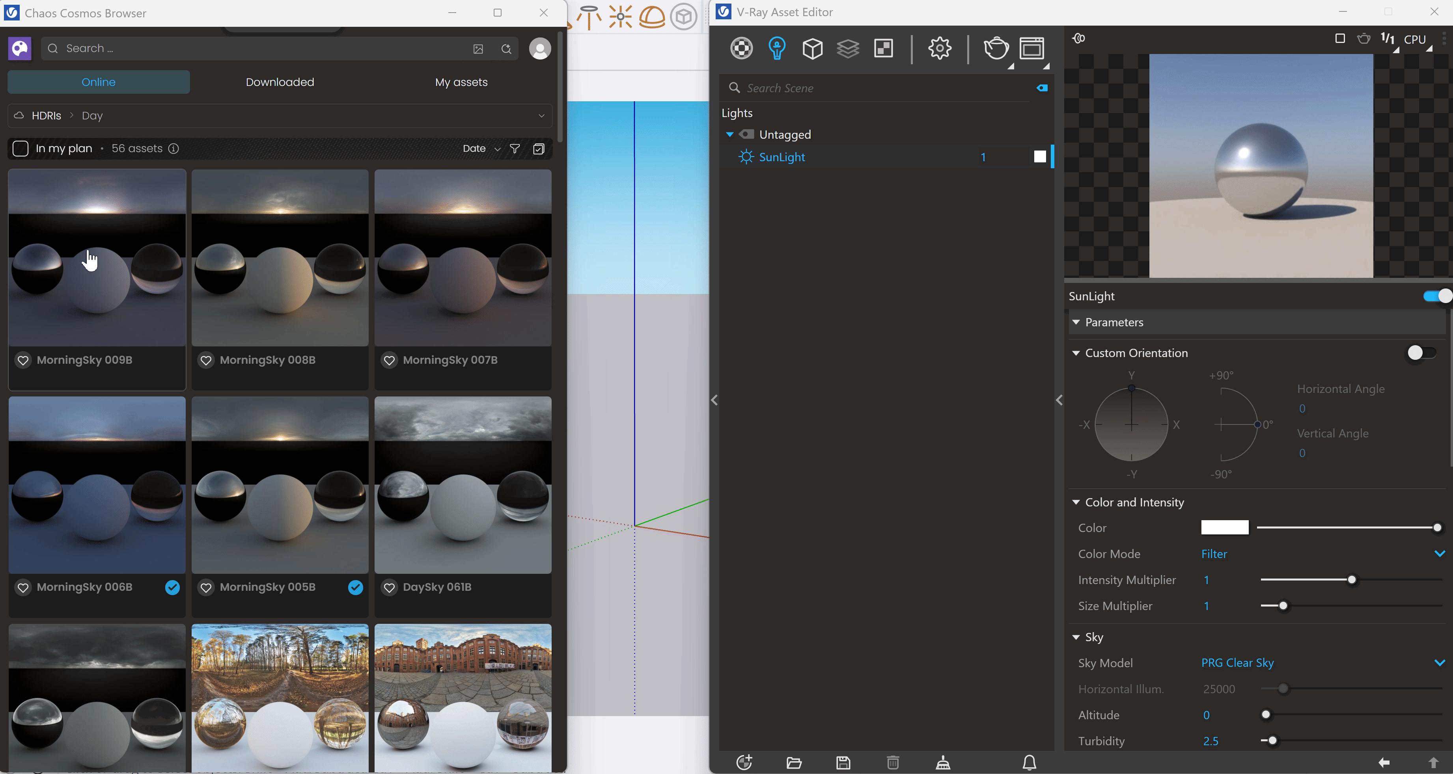
Task: Open Geometry category in Asset Editor
Action: click(812, 48)
